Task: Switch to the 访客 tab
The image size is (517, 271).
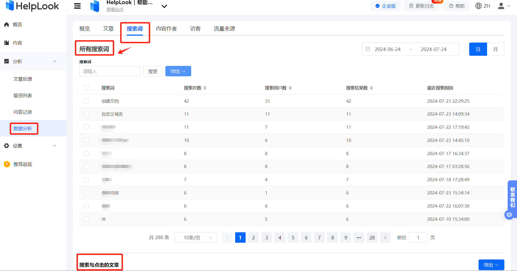Action: click(195, 29)
